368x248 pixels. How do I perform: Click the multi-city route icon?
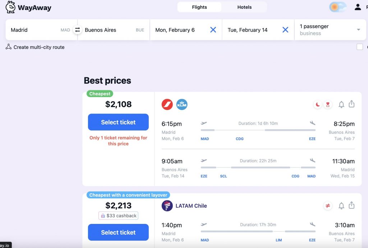[x=9, y=47]
